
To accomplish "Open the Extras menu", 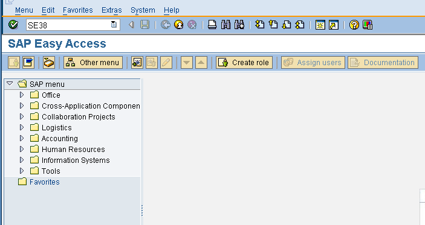I will (112, 10).
